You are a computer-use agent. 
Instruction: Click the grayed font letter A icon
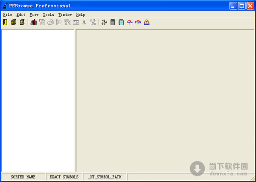(x=84, y=22)
